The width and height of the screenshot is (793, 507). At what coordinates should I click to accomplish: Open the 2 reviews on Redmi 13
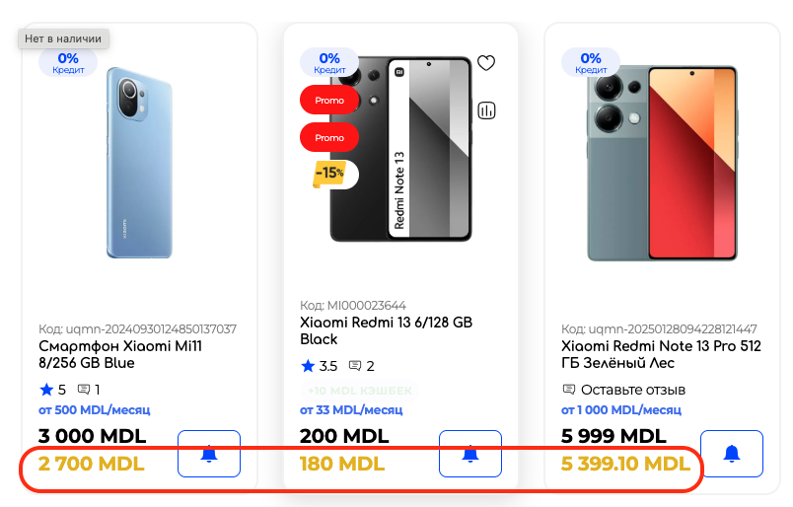pos(362,366)
